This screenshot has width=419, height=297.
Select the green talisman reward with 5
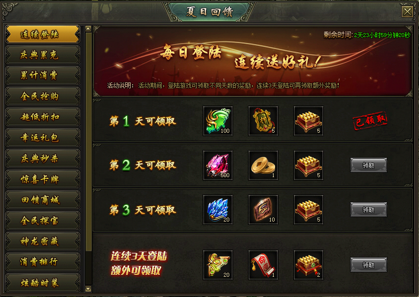tap(263, 121)
